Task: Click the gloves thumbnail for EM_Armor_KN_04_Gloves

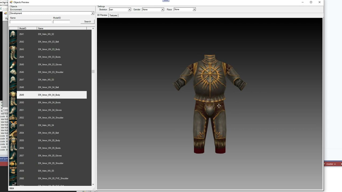Action: [x=13, y=110]
